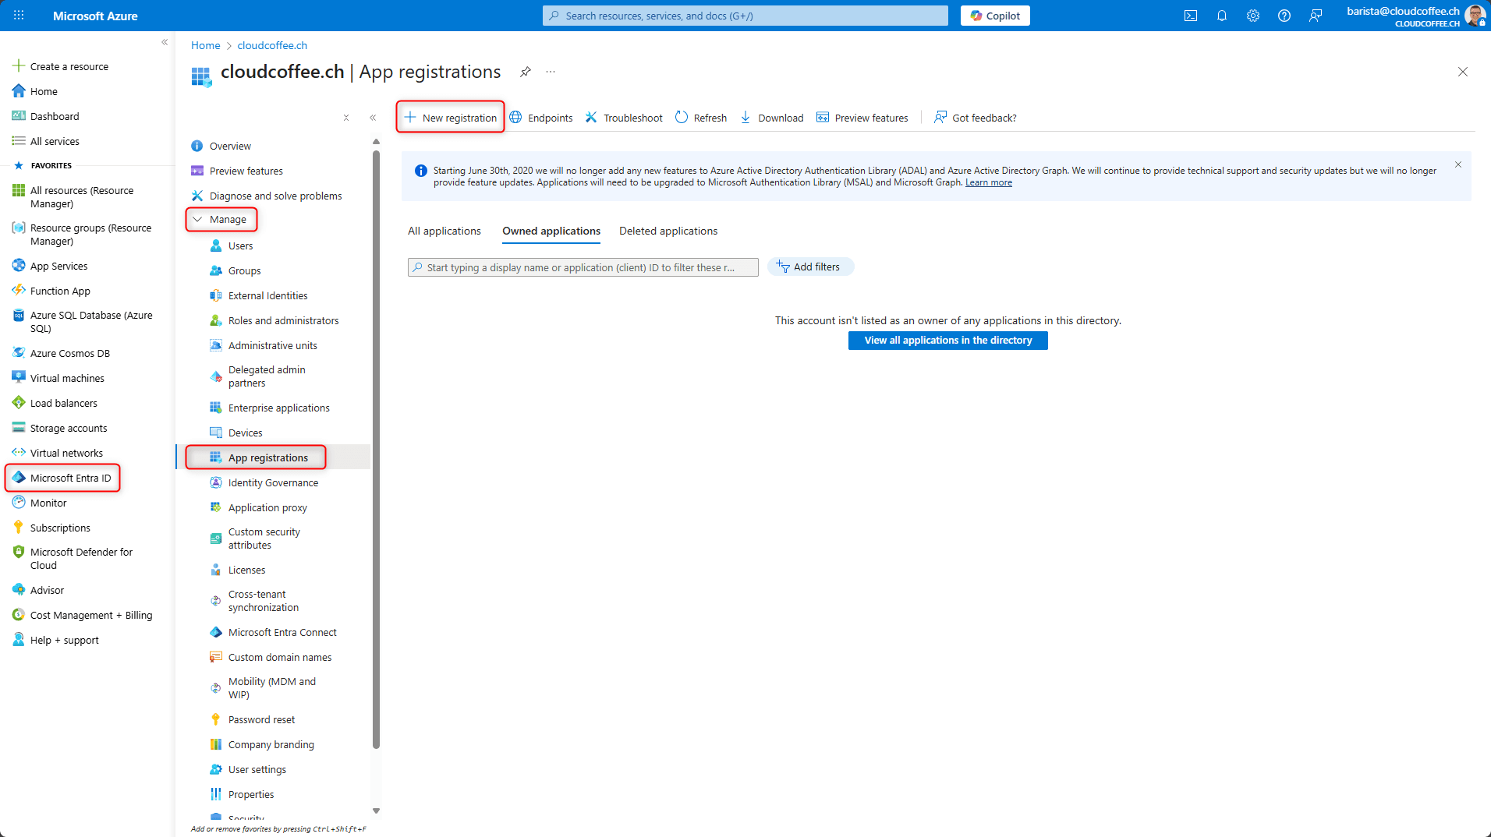Open the Copilot button
This screenshot has width=1491, height=837.
click(x=995, y=16)
